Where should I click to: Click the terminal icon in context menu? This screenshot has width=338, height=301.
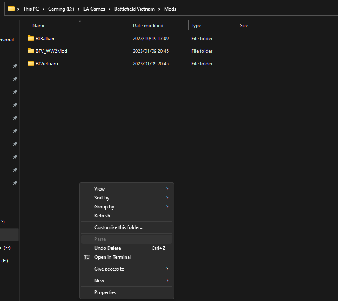pyautogui.click(x=87, y=257)
